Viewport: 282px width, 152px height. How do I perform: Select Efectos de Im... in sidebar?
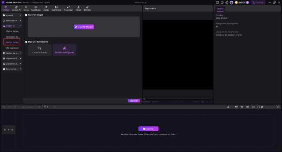[x=12, y=31]
